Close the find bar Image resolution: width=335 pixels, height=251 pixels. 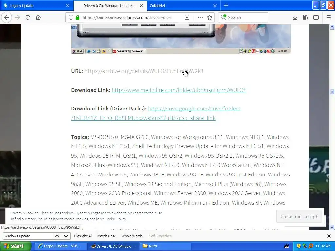[329, 236]
